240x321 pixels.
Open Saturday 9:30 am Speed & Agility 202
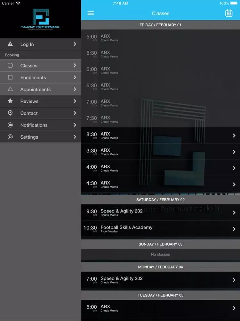161,213
